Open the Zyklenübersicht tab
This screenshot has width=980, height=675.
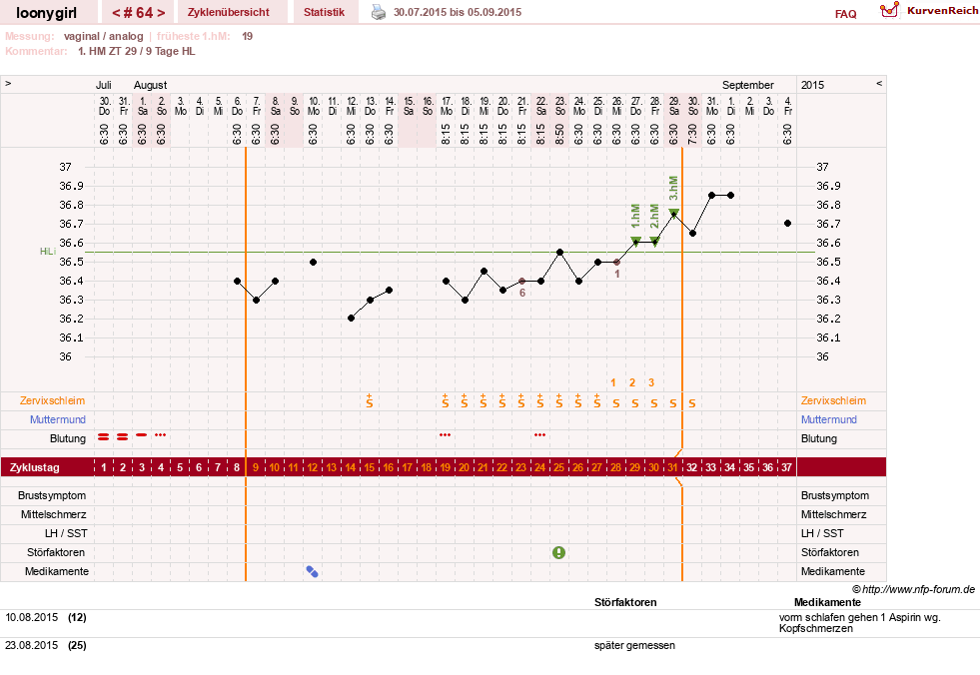click(x=228, y=12)
